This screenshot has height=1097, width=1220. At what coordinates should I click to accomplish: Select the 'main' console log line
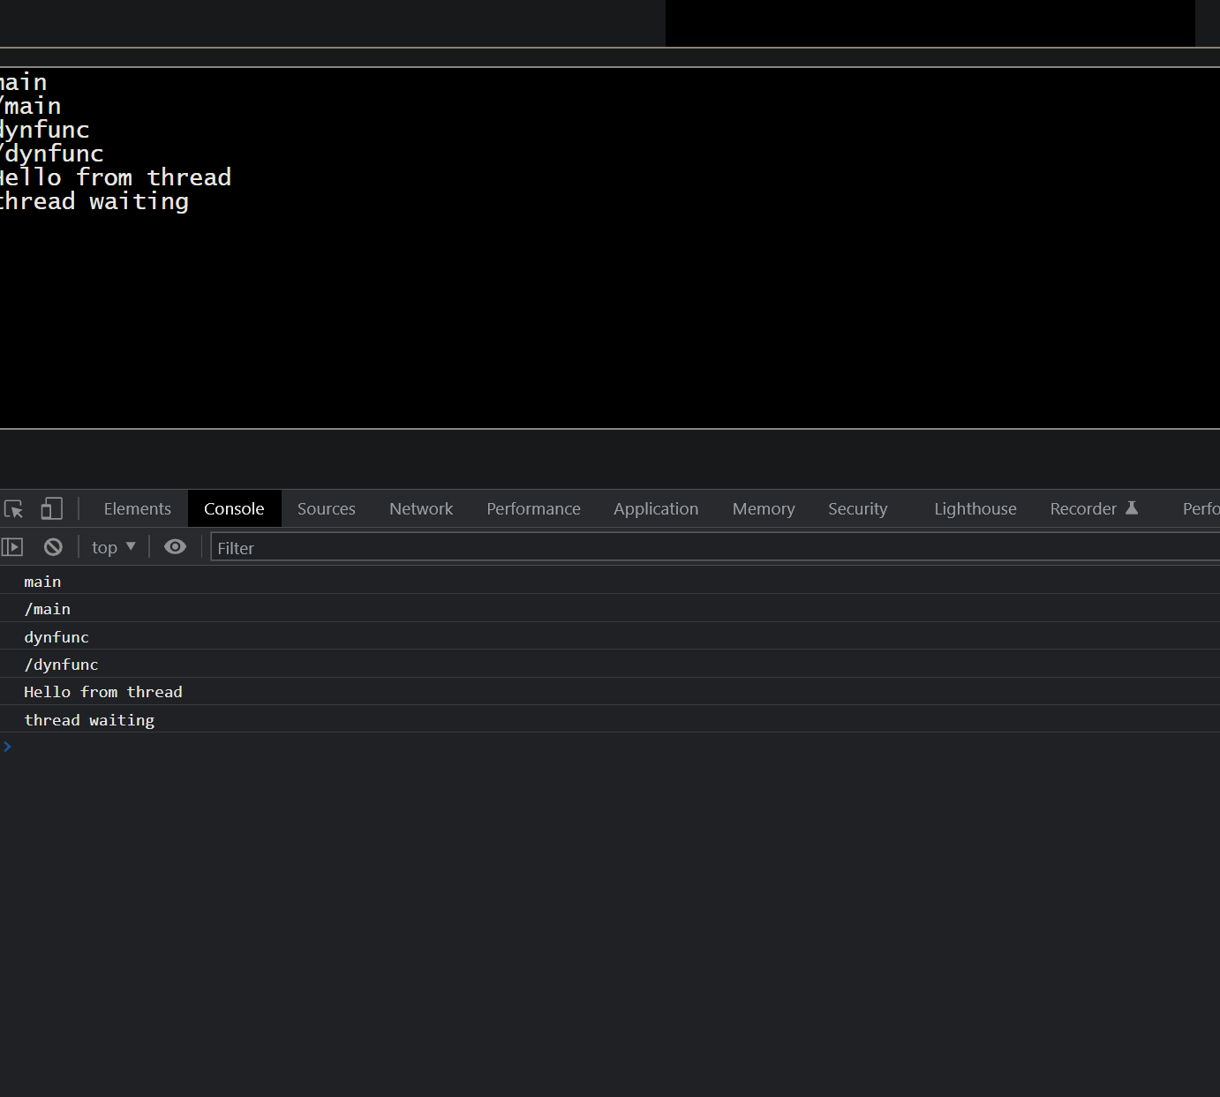tap(610, 582)
